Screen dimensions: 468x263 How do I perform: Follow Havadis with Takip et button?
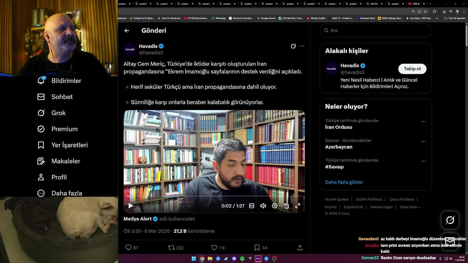412,69
